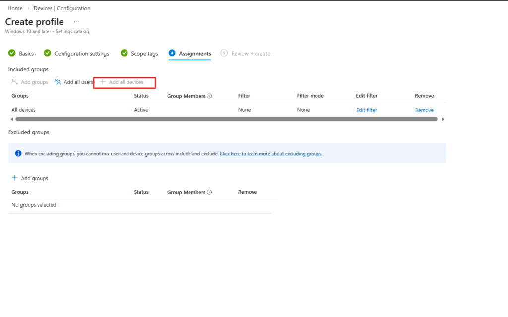Click the Add all users people icon
The height and width of the screenshot is (317, 508).
click(58, 82)
